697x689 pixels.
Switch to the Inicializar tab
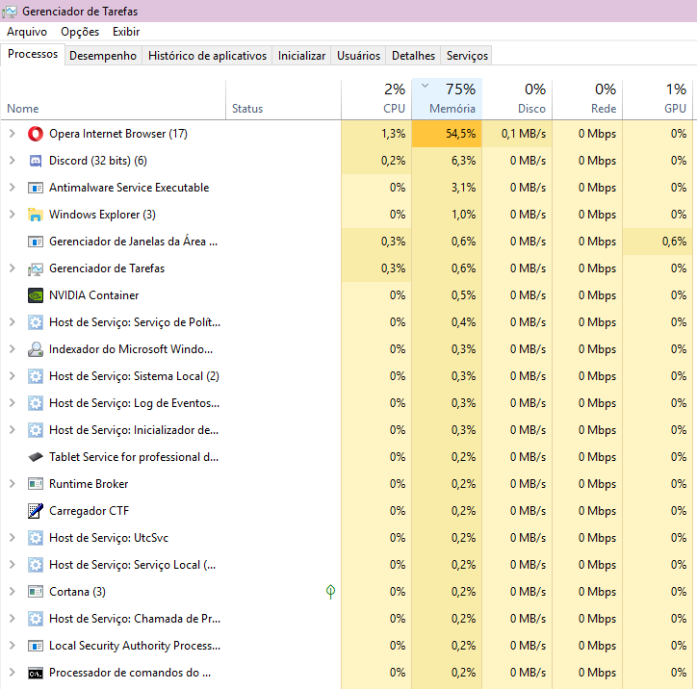click(x=301, y=56)
